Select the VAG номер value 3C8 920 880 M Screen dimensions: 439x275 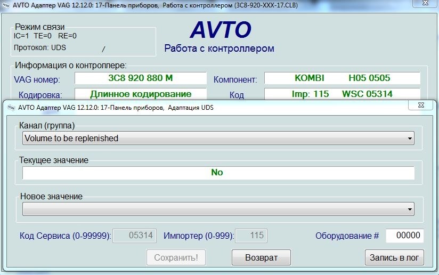point(141,78)
